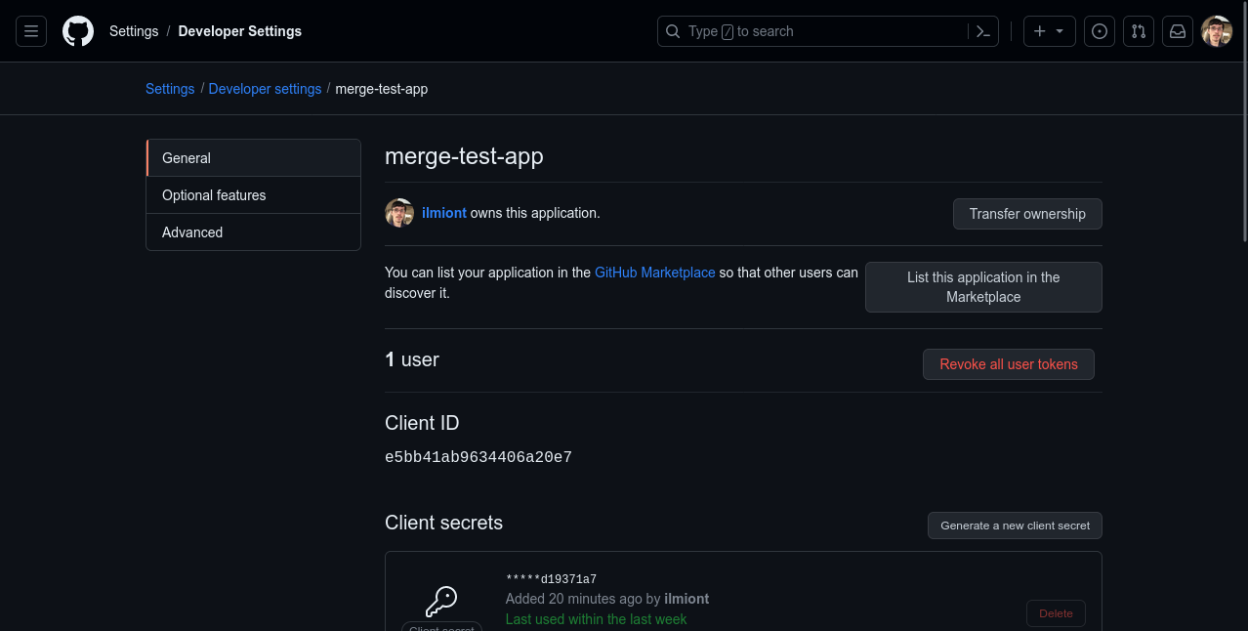Click ilmiont's avatar next to owns this application

click(x=399, y=213)
